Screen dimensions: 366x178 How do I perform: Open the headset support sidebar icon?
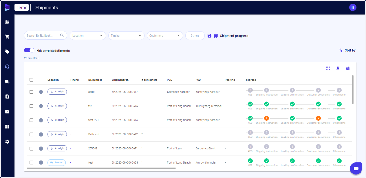point(7,66)
